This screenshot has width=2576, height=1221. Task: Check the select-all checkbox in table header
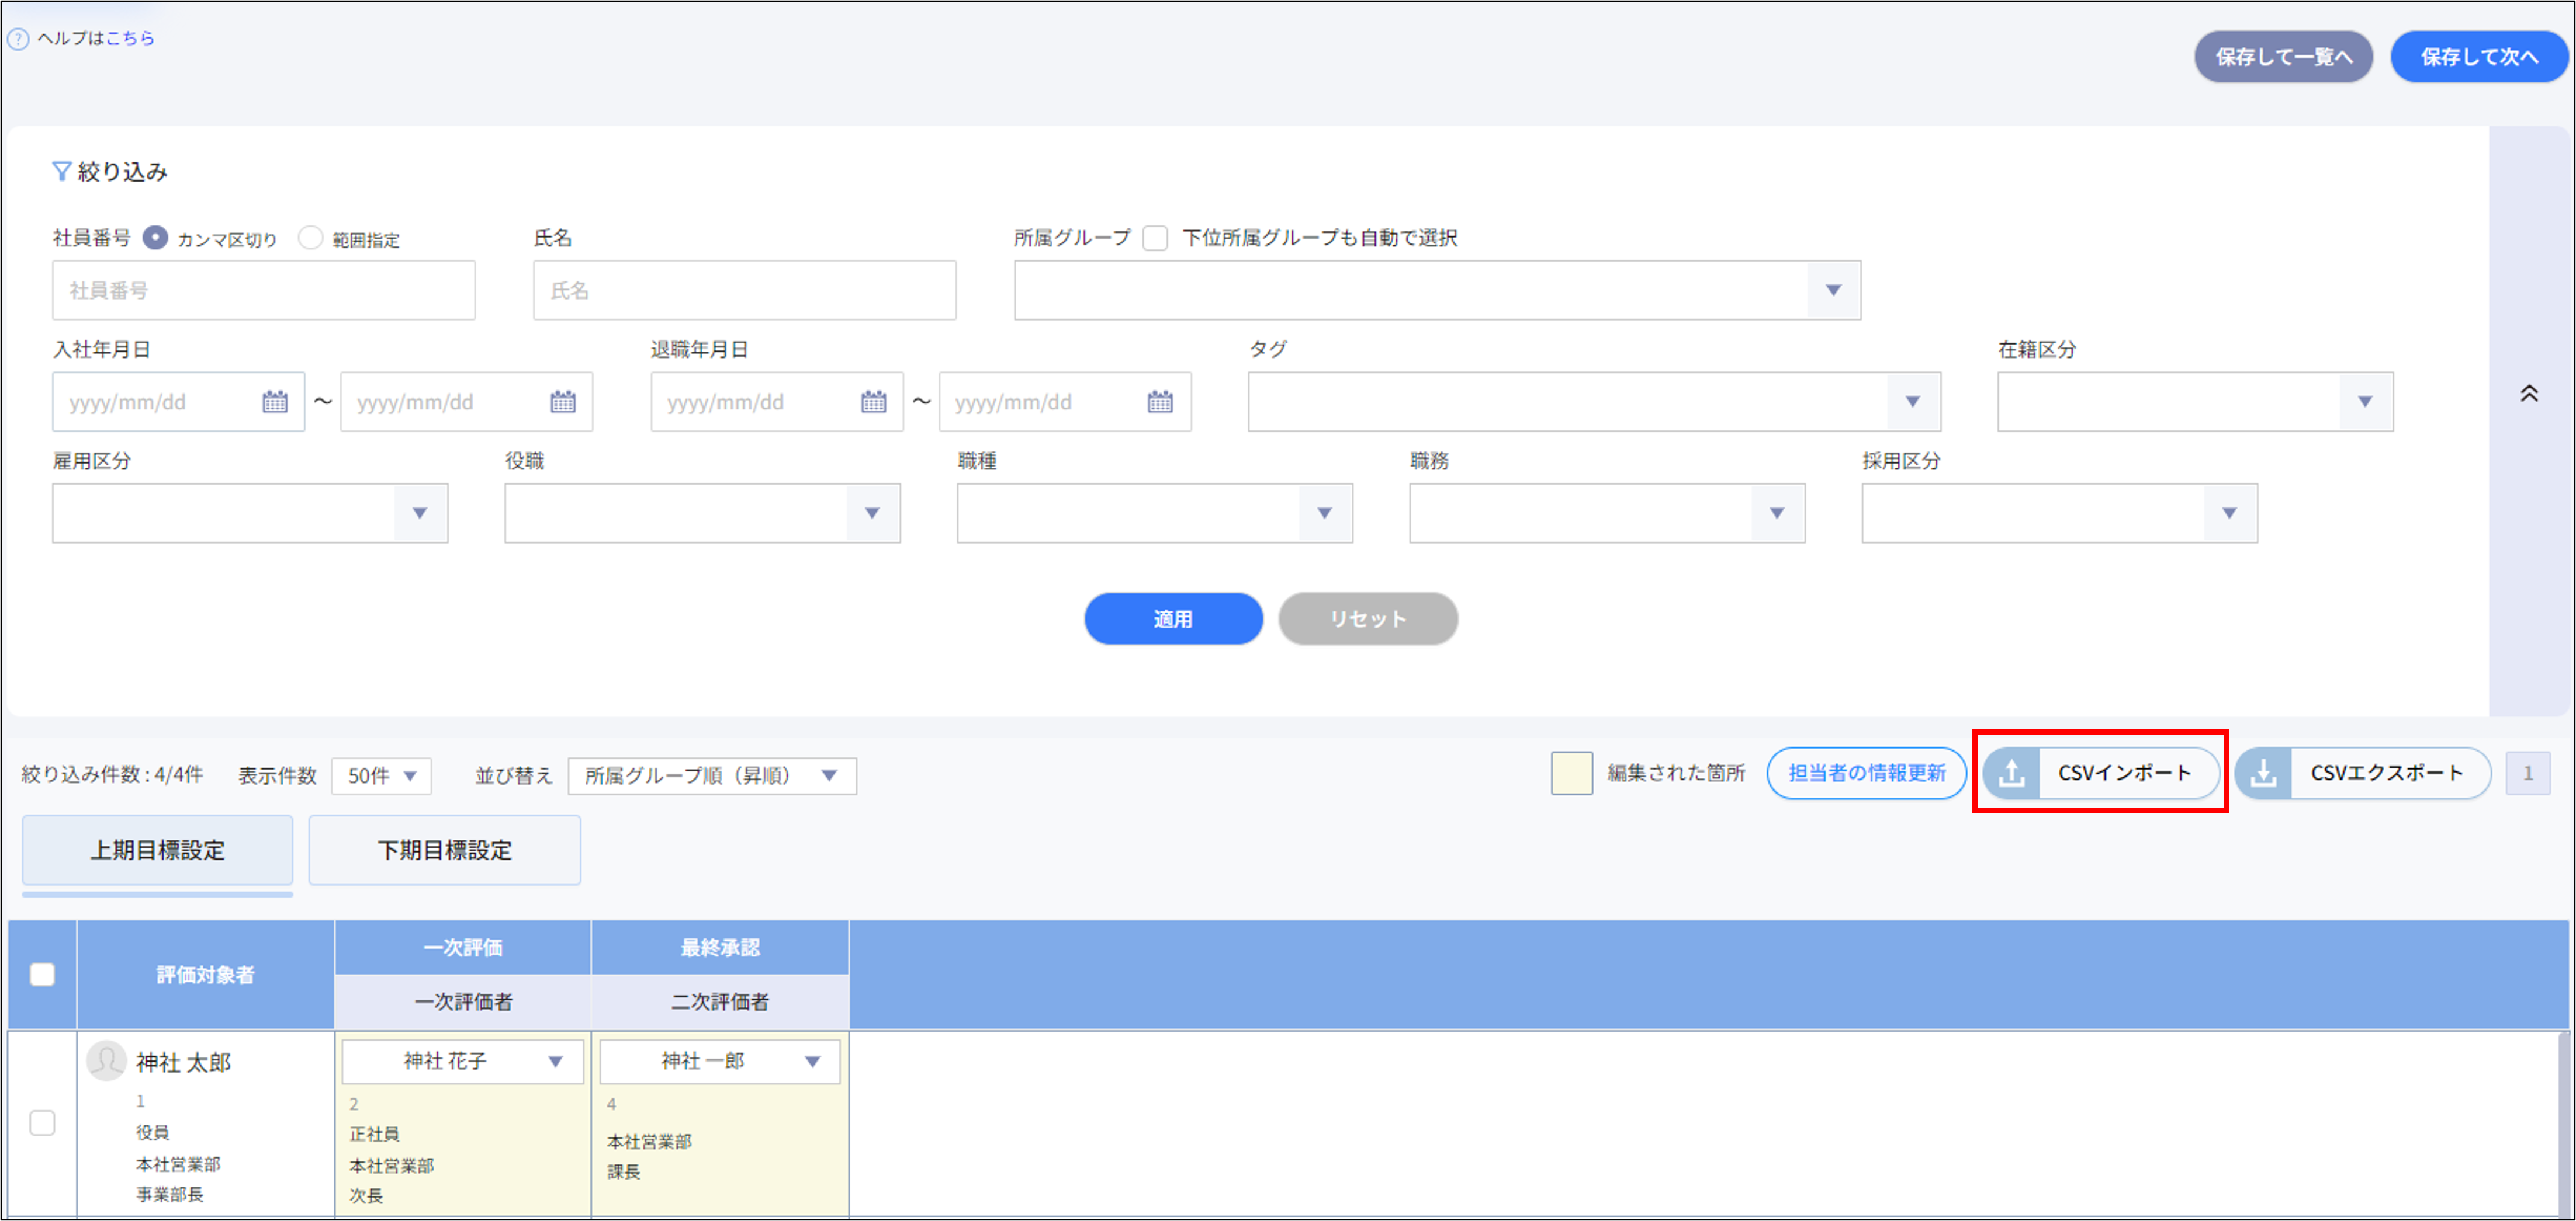coord(42,974)
